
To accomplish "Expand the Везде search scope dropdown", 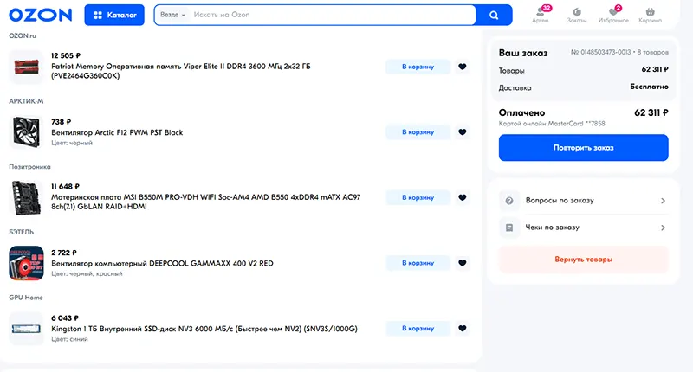I will [172, 15].
